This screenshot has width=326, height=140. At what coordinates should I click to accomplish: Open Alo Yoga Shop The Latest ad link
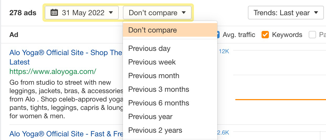(66, 53)
